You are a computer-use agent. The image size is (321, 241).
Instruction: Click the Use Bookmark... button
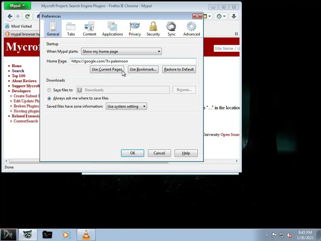coord(143,69)
